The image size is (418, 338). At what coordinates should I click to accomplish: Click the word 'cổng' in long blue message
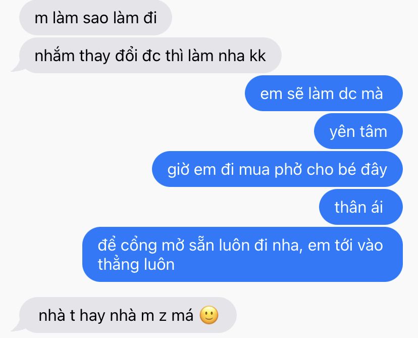139,246
